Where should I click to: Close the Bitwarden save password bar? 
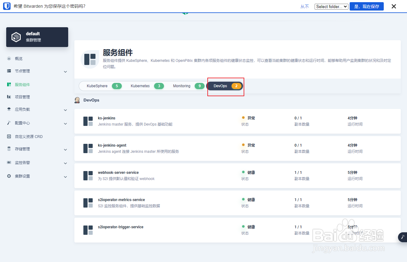click(394, 6)
